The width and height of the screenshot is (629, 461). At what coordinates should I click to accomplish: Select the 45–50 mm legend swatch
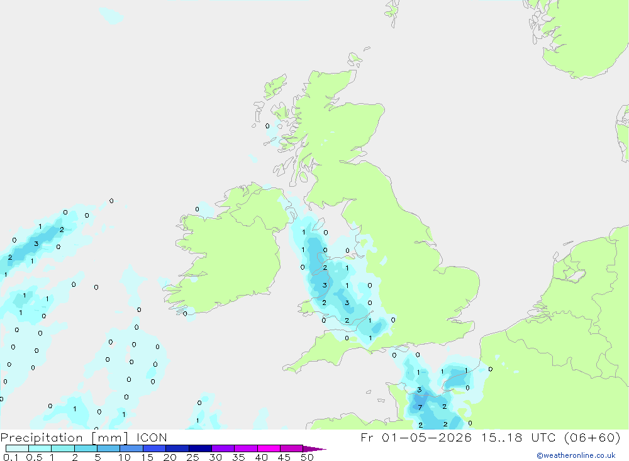pyautogui.click(x=292, y=448)
